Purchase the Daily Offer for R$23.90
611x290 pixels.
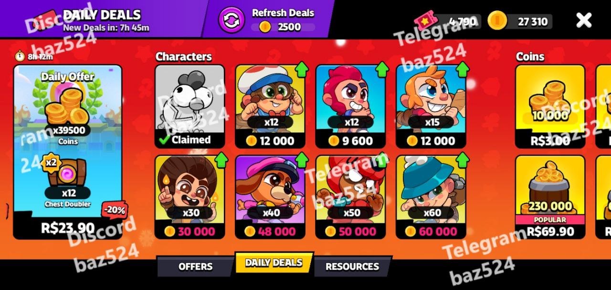pos(68,152)
